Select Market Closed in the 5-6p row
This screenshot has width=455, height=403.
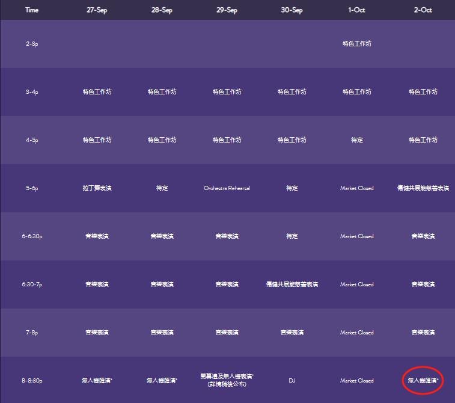357,188
